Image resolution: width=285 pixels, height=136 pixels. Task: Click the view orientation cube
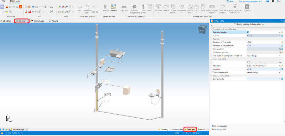click(202, 29)
